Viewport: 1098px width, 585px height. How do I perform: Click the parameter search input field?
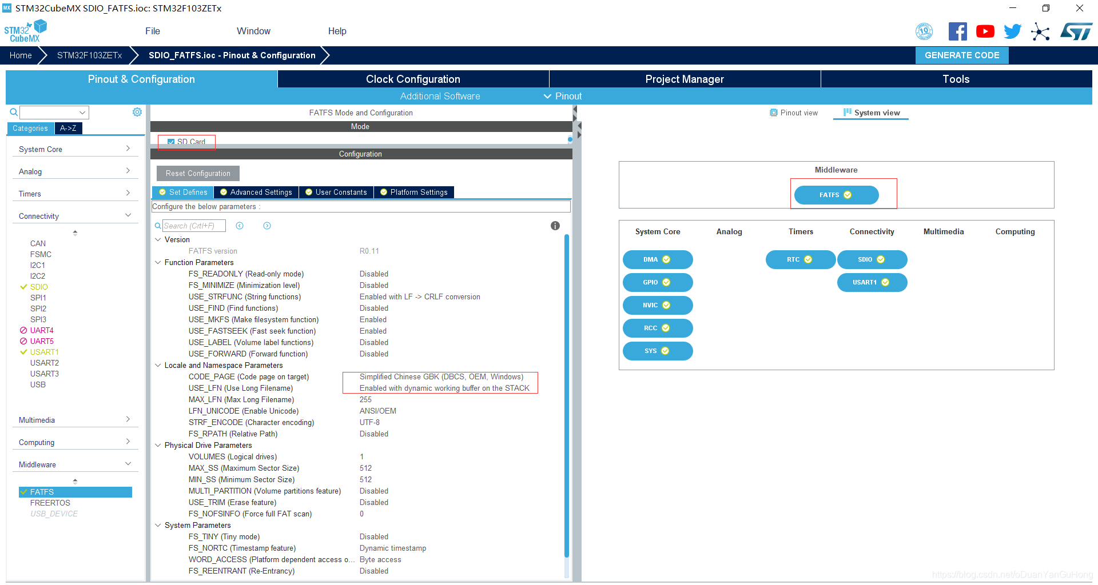pos(194,226)
